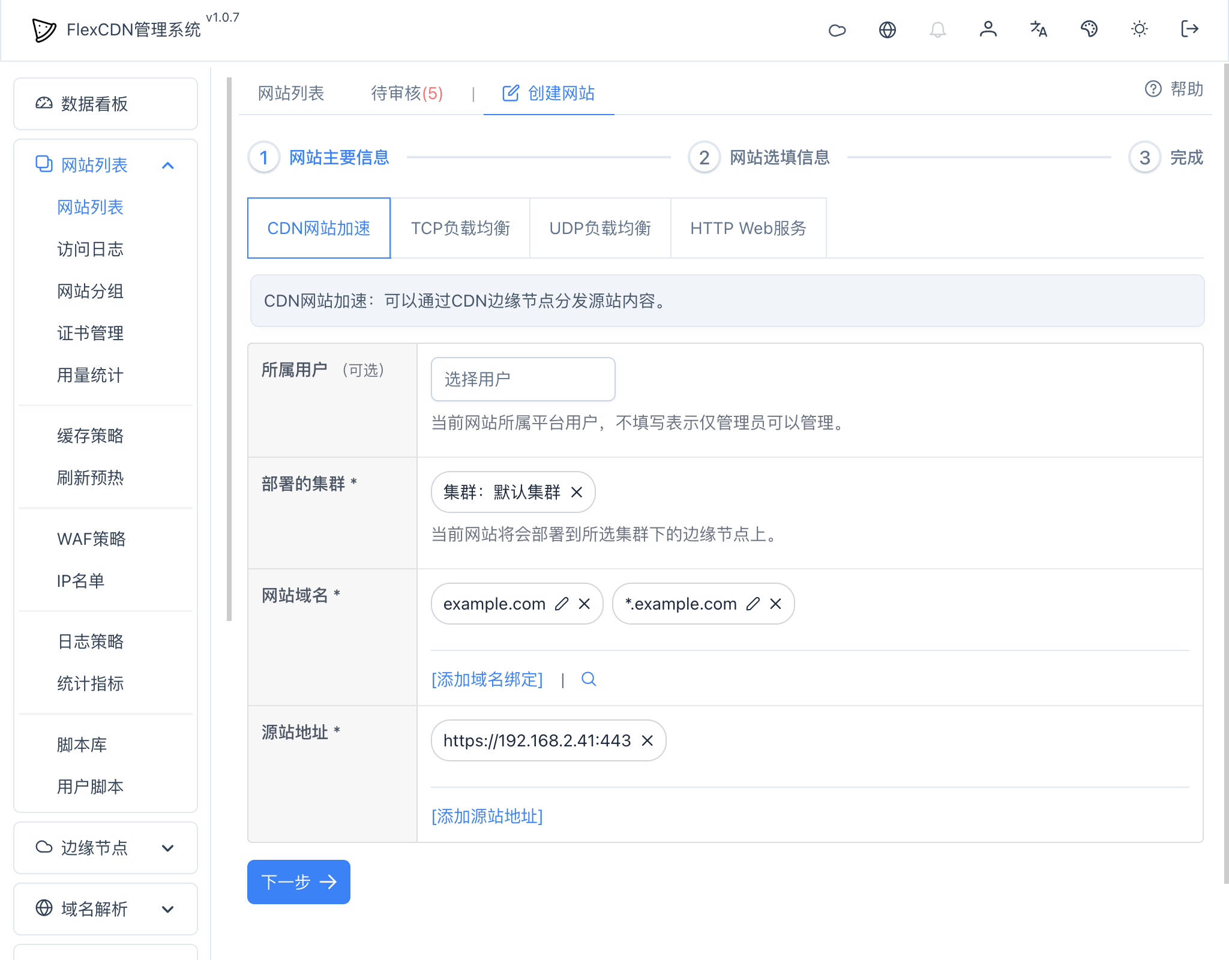
Task: Remove the *.example.com domain tag
Action: [776, 604]
